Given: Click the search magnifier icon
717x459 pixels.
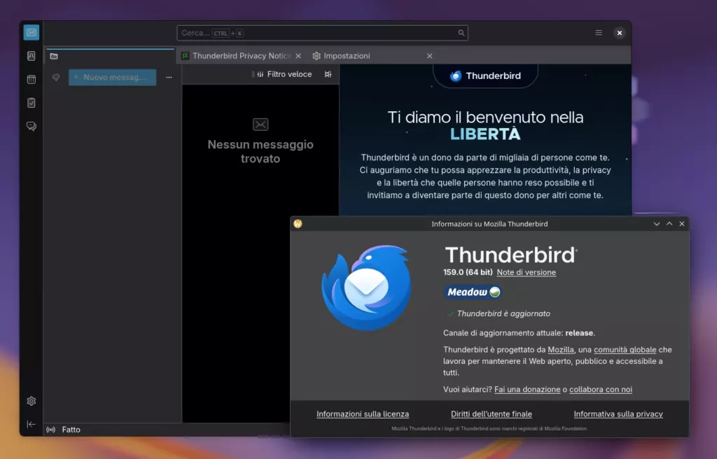Looking at the screenshot, I should (461, 33).
